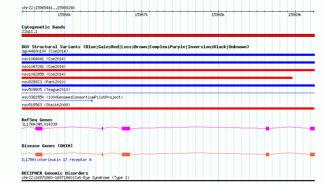The image size is (325, 183).
Task: Click the 15967k ruler label
Action: coord(141,15)
